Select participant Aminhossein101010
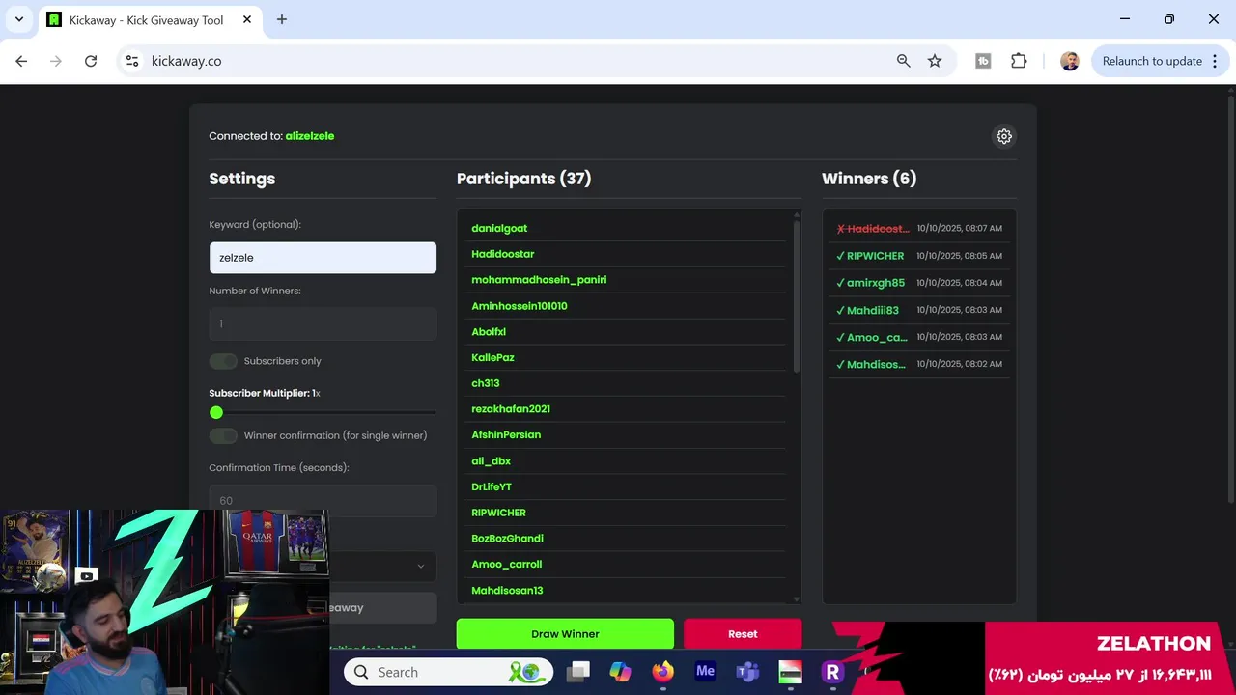Screen dimensions: 1236x695 [520, 306]
